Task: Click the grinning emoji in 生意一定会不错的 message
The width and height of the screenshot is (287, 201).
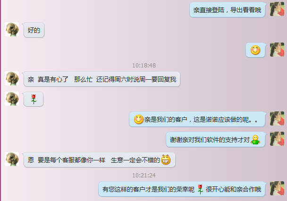Action: (x=166, y=159)
